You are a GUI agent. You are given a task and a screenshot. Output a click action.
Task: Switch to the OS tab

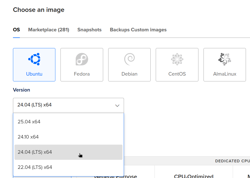[17, 30]
